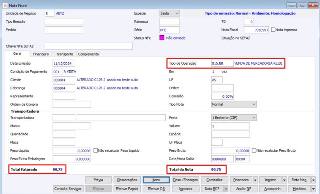Click the Placa input field
The width and height of the screenshot is (320, 194).
[64, 142]
